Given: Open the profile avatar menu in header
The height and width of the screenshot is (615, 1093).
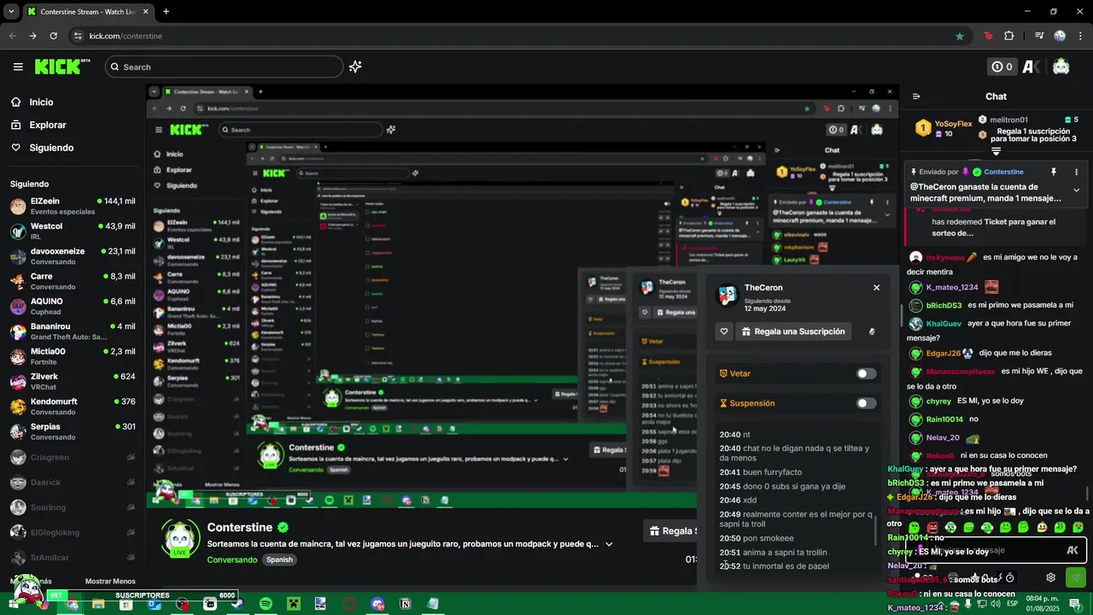Looking at the screenshot, I should pyautogui.click(x=1061, y=67).
